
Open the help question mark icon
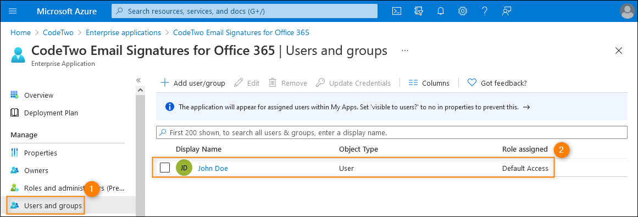[x=484, y=11]
